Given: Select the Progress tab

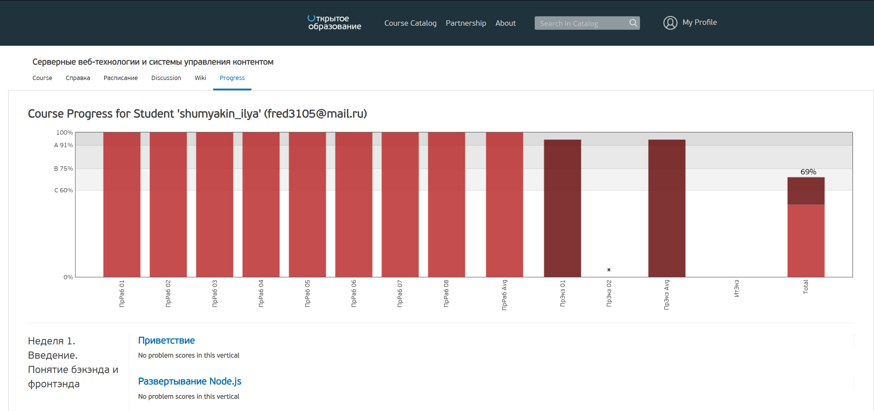Looking at the screenshot, I should (x=232, y=78).
